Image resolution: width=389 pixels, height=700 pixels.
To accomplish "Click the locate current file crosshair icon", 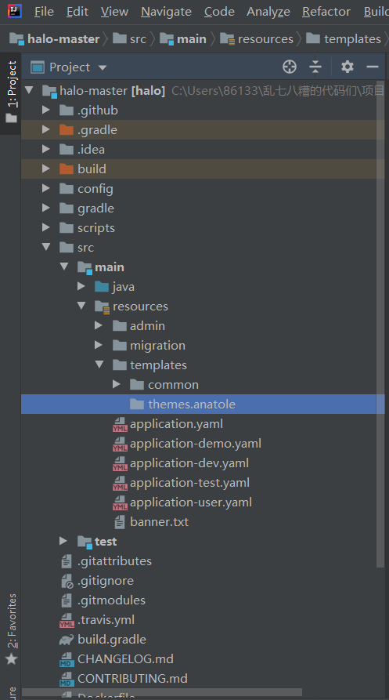I will pos(290,67).
